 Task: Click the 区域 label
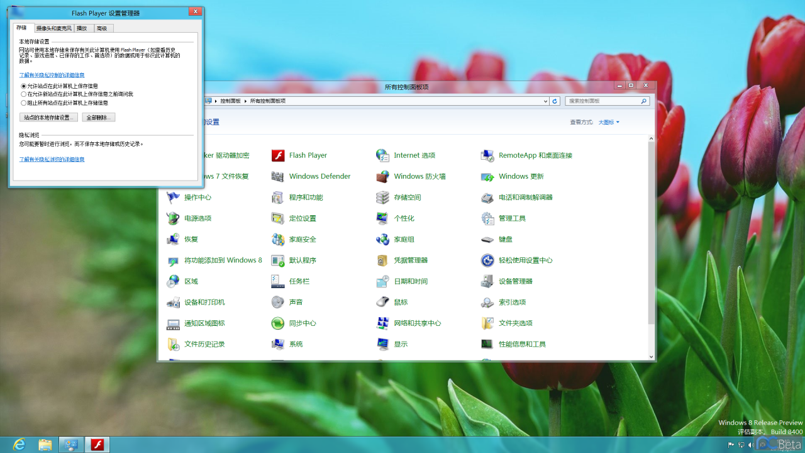(x=191, y=281)
